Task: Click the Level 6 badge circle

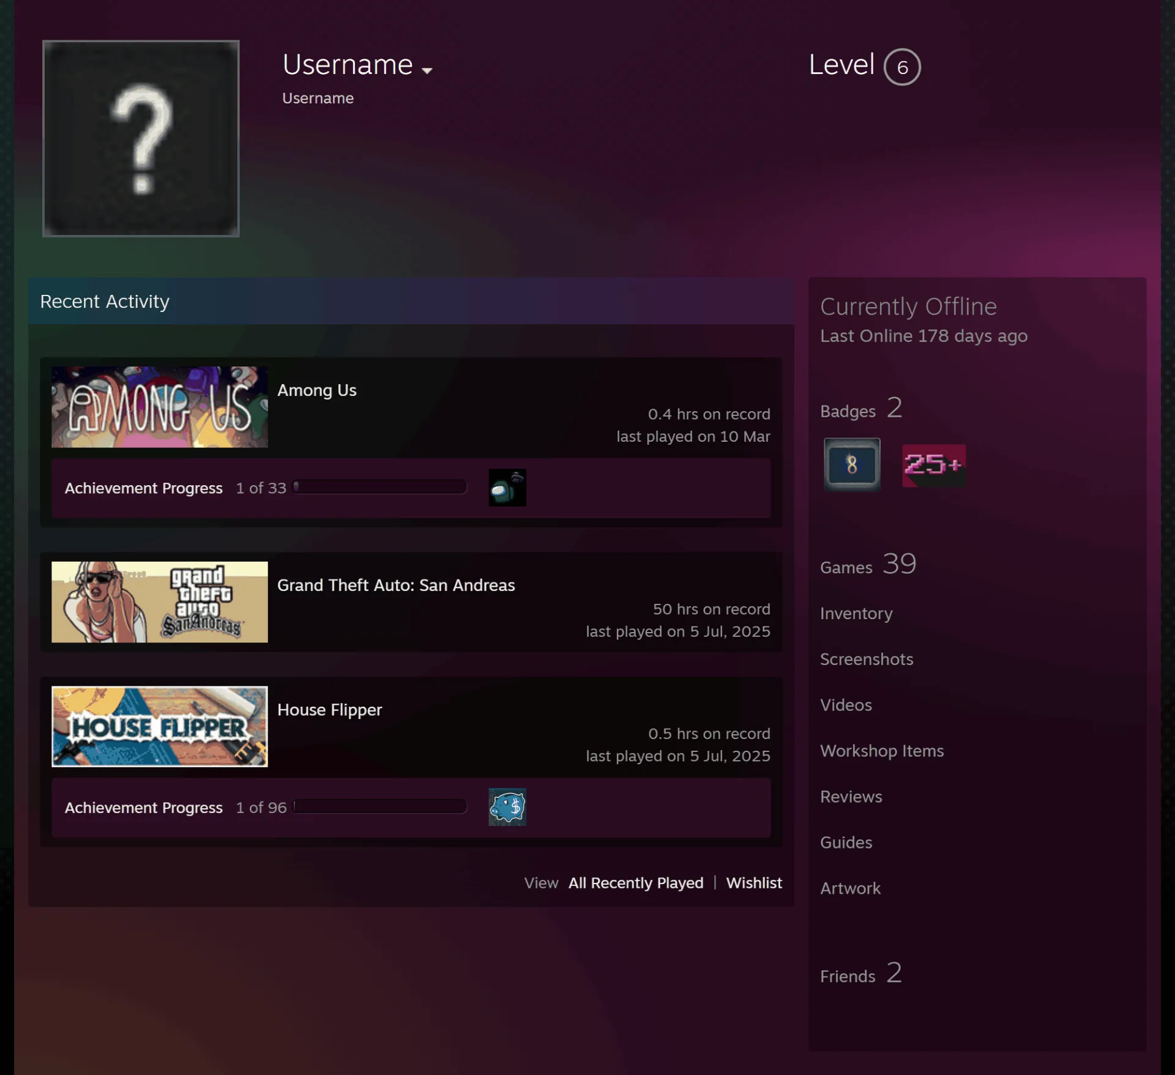Action: coord(902,67)
